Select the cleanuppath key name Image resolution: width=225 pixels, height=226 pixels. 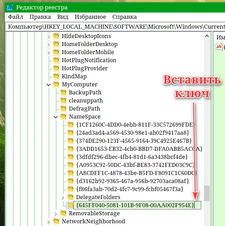coord(86,101)
